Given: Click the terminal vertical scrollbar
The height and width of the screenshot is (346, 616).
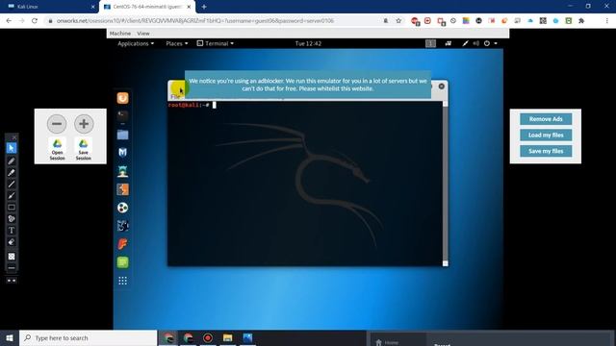Looking at the screenshot, I should 445,183.
